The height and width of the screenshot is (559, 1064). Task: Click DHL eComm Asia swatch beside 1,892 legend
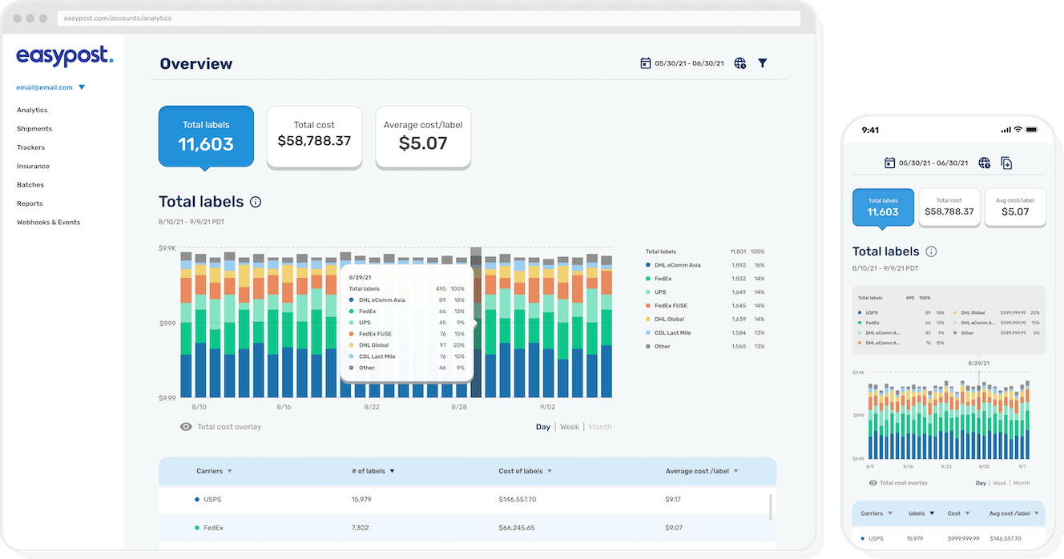pyautogui.click(x=647, y=265)
